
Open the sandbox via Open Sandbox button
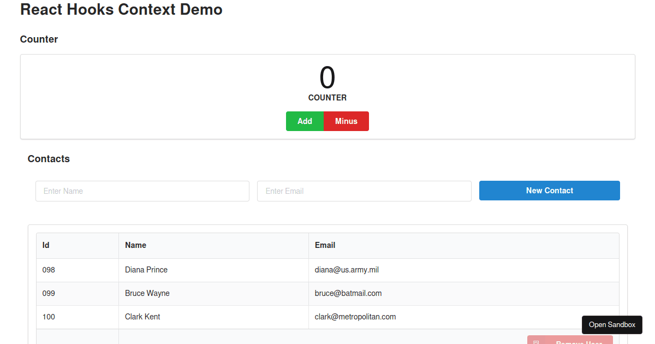coord(612,324)
